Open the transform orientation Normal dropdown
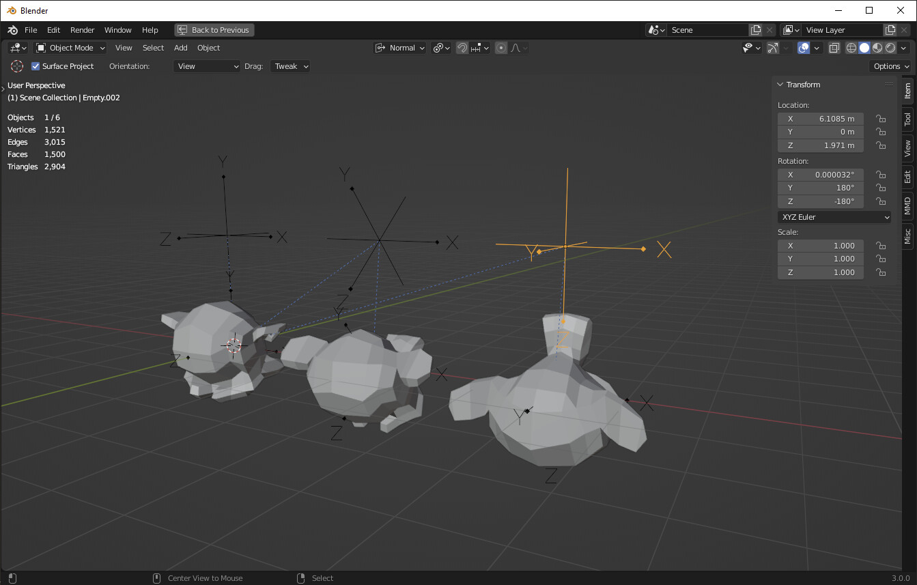Image resolution: width=917 pixels, height=585 pixels. (399, 48)
